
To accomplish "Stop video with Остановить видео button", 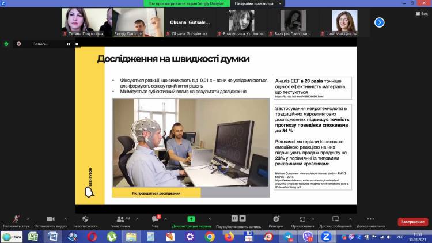I will tap(50, 220).
